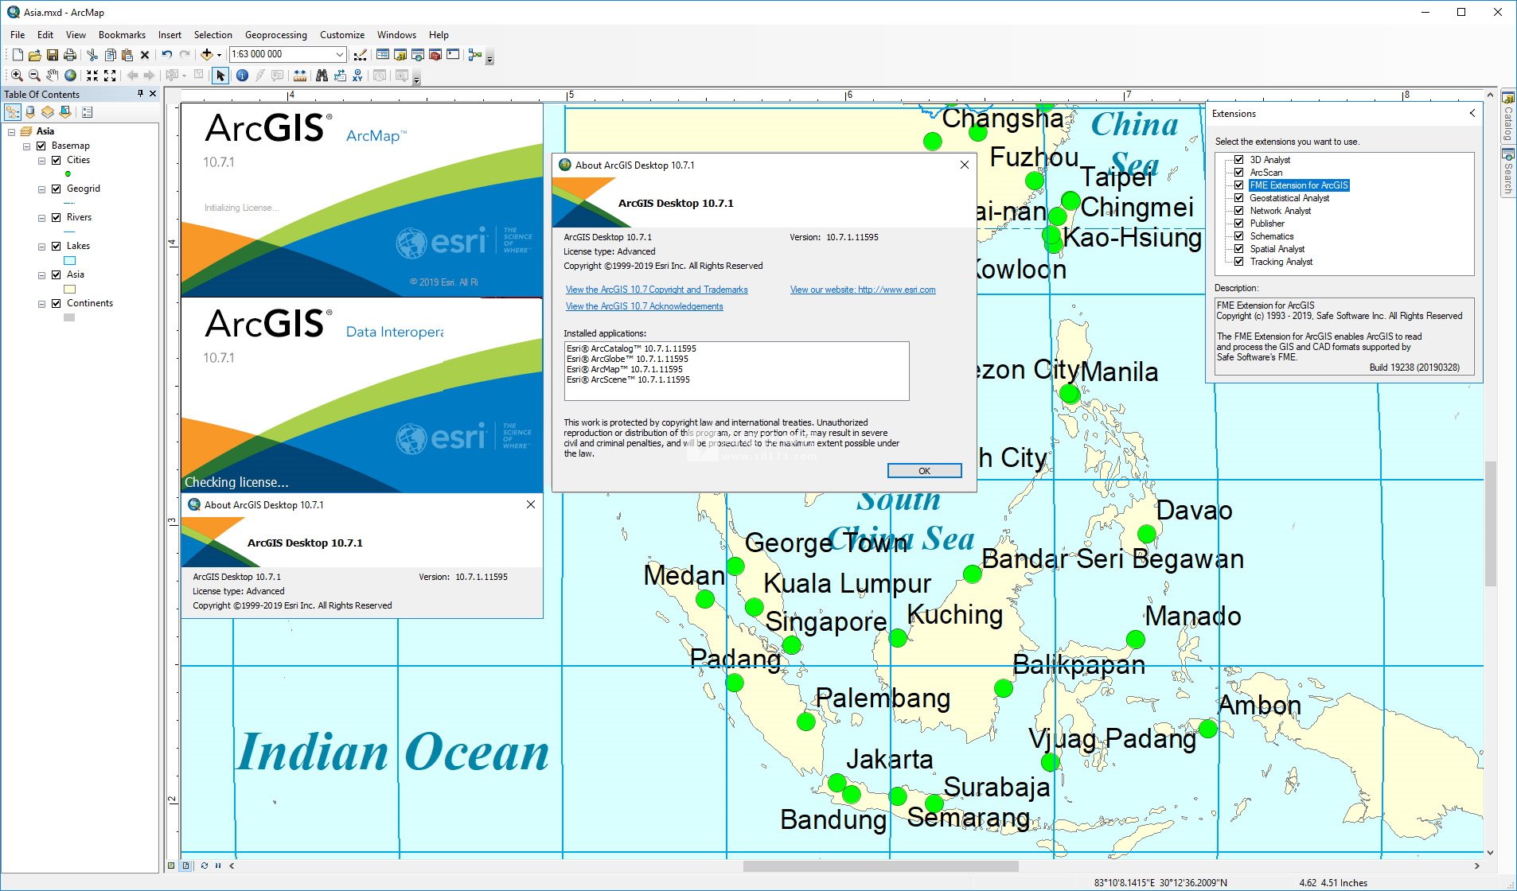Open the ArcToolbox window
This screenshot has height=891, width=1517.
pyautogui.click(x=435, y=55)
